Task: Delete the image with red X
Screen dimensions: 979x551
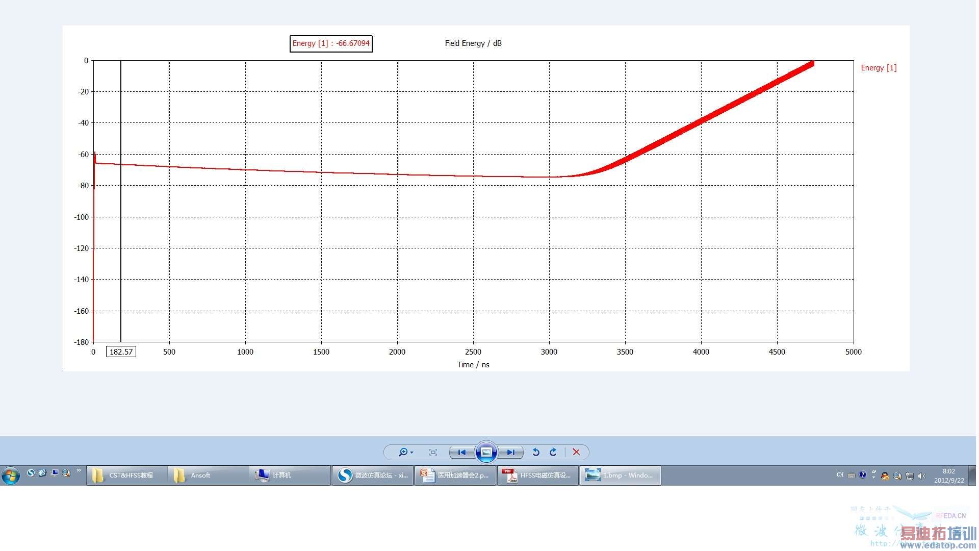Action: click(x=576, y=453)
